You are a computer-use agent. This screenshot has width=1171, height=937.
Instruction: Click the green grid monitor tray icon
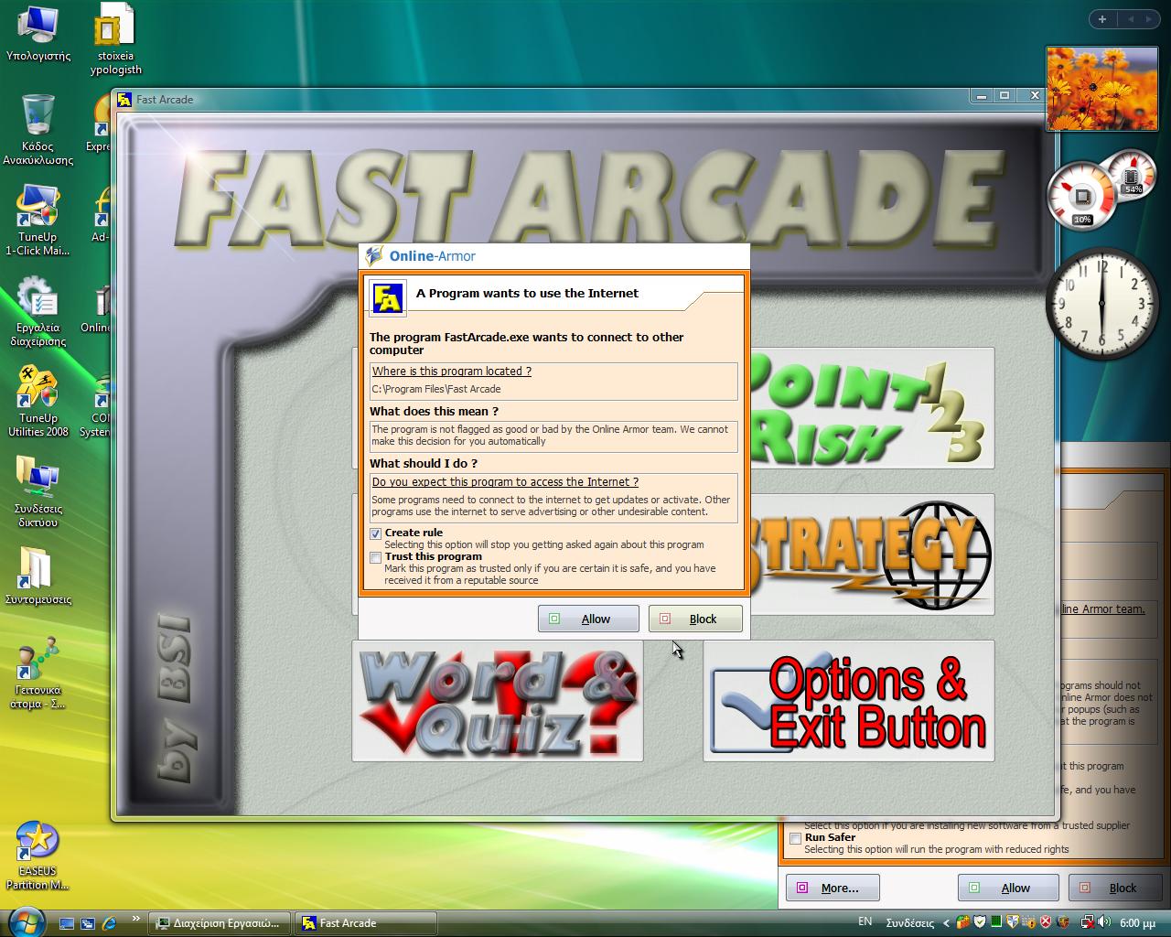[996, 922]
